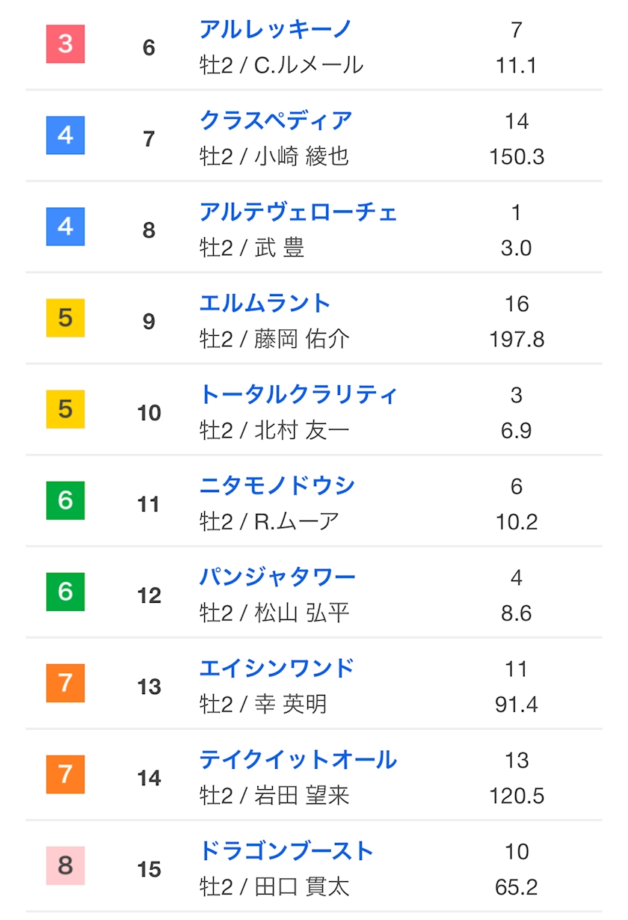Screen dimensions: 628x920
Task: Open クラスペディア horse page
Action: [x=275, y=120]
